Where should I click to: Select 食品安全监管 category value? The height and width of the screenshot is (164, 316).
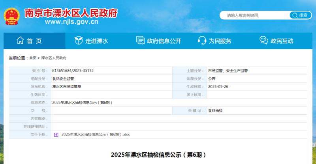[x=63, y=79]
